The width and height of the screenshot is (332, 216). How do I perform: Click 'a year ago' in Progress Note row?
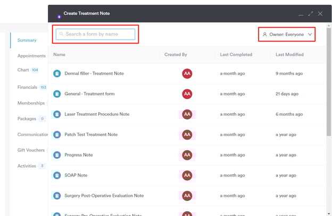[286, 155]
